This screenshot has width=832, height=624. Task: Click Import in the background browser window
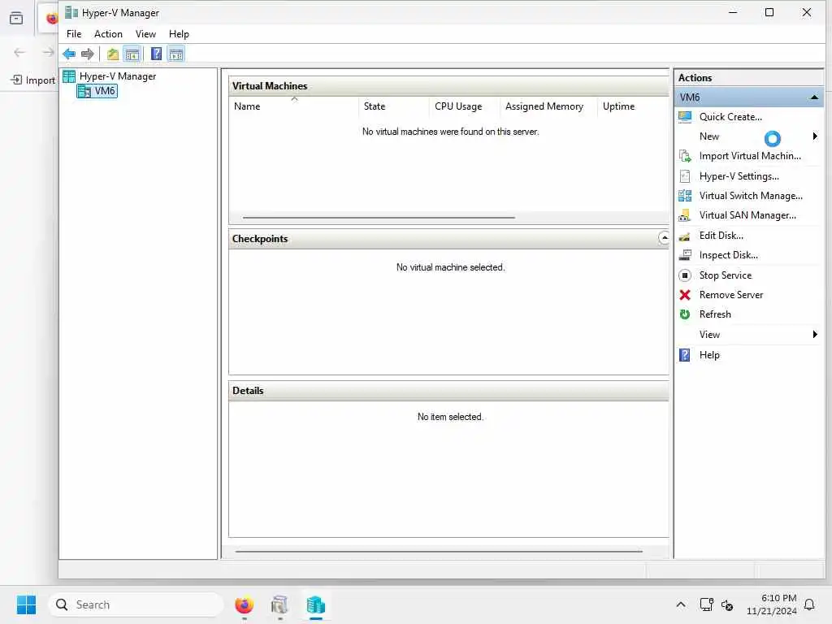click(x=32, y=80)
